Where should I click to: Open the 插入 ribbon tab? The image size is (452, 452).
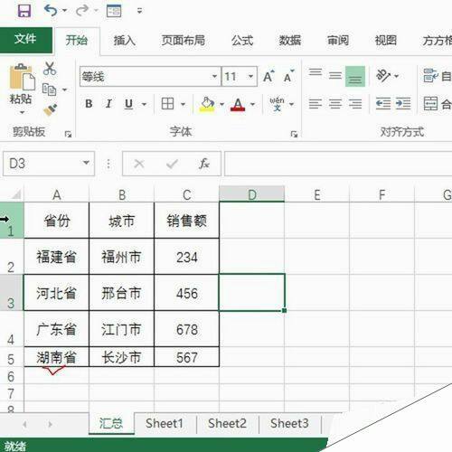[125, 41]
